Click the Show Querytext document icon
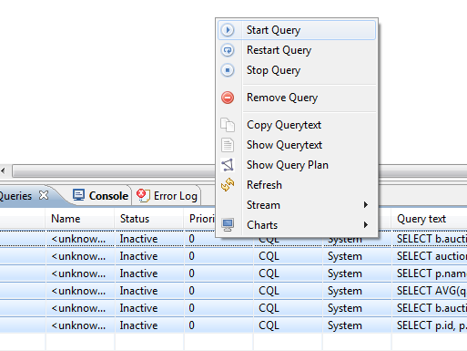Screen dimensions: 467x351 (x=228, y=145)
